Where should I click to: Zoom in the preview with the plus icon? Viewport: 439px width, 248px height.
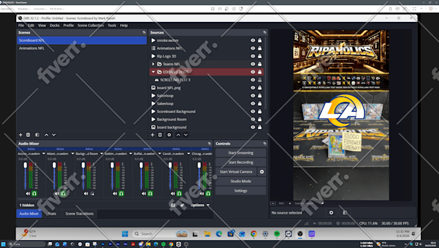(290, 203)
